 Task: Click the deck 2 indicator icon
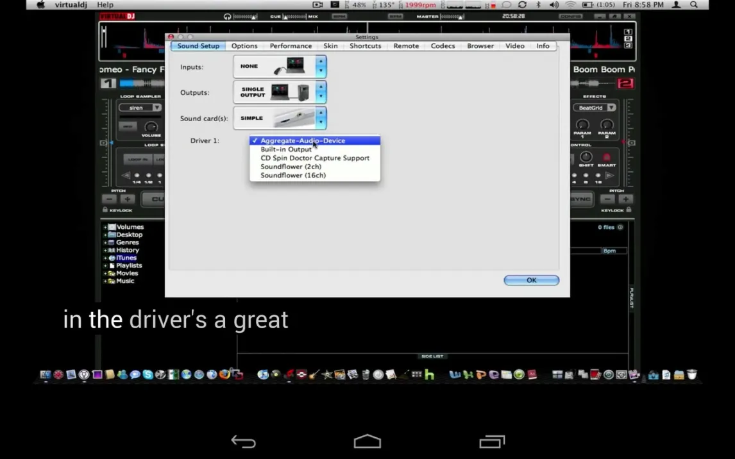pyautogui.click(x=625, y=83)
